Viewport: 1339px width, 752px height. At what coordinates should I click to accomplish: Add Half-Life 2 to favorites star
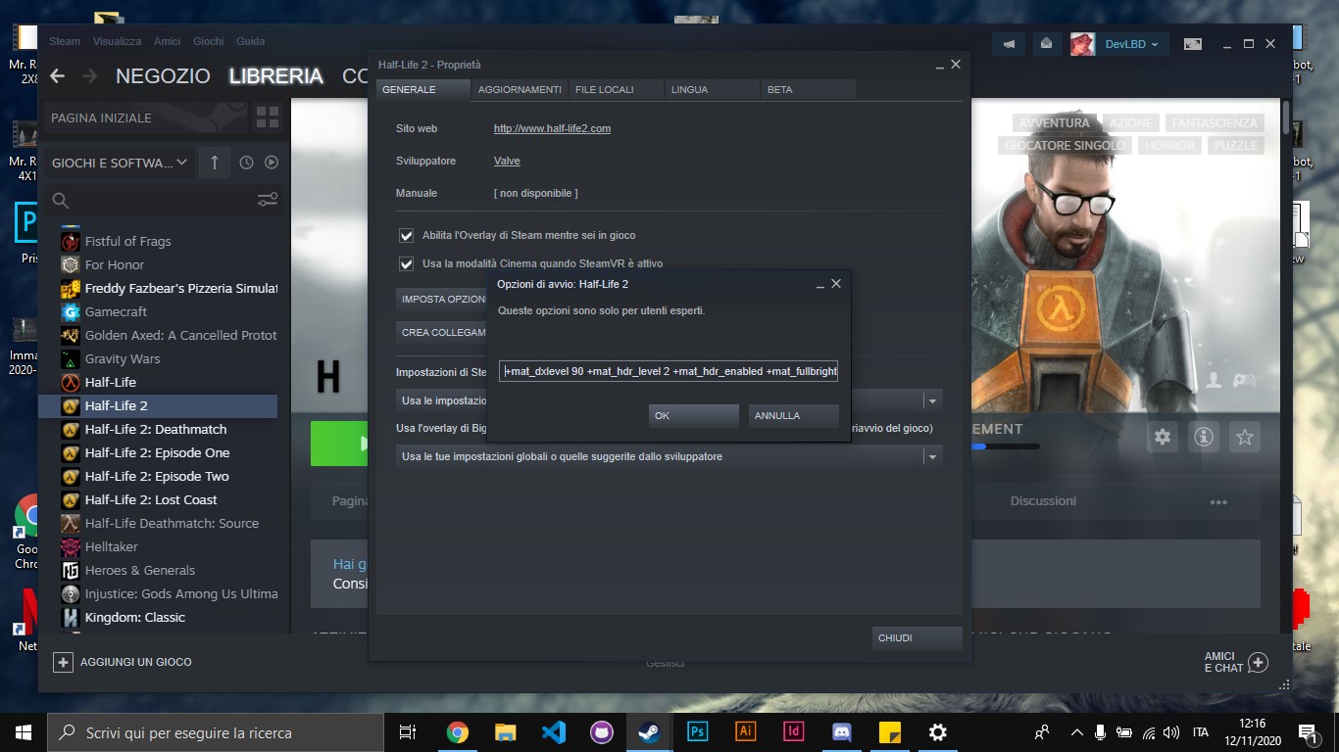tap(1245, 438)
